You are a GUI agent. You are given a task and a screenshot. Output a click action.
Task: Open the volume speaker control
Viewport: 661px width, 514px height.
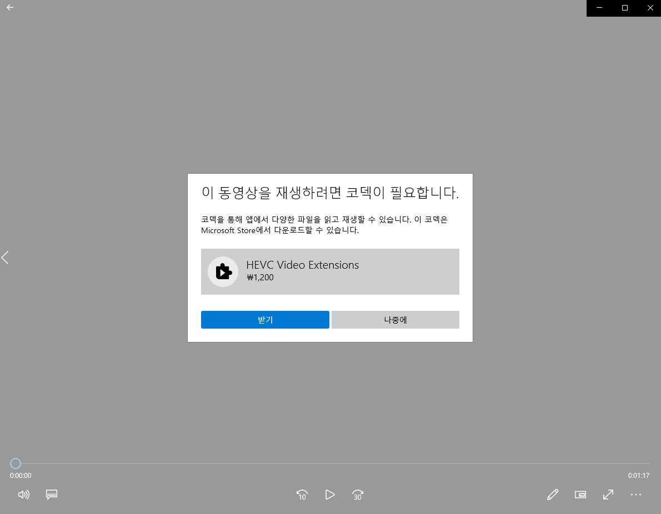click(x=23, y=495)
